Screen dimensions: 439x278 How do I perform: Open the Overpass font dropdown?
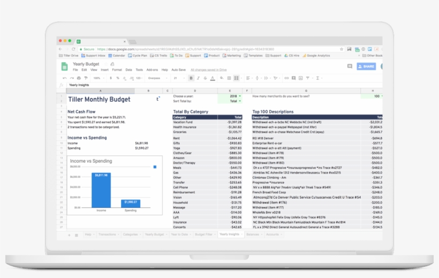[x=156, y=78]
